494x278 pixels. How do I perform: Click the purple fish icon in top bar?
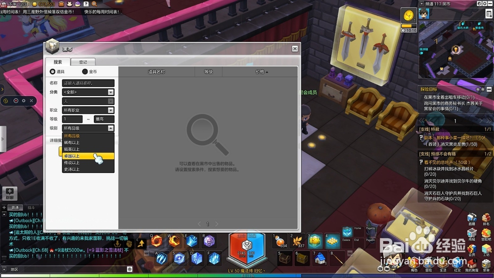tap(78, 4)
